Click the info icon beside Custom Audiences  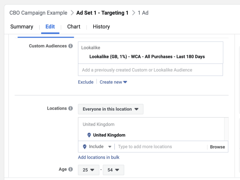pos(71,46)
